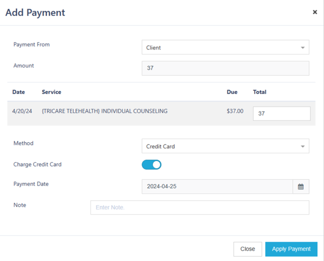The image size is (324, 261).
Task: Select the TRICARE TELEHEALTH Individual Counseling row
Action: click(x=105, y=112)
